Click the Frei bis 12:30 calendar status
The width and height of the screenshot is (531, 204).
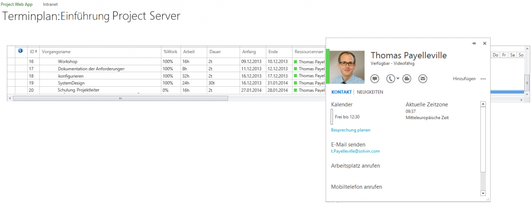tap(347, 117)
